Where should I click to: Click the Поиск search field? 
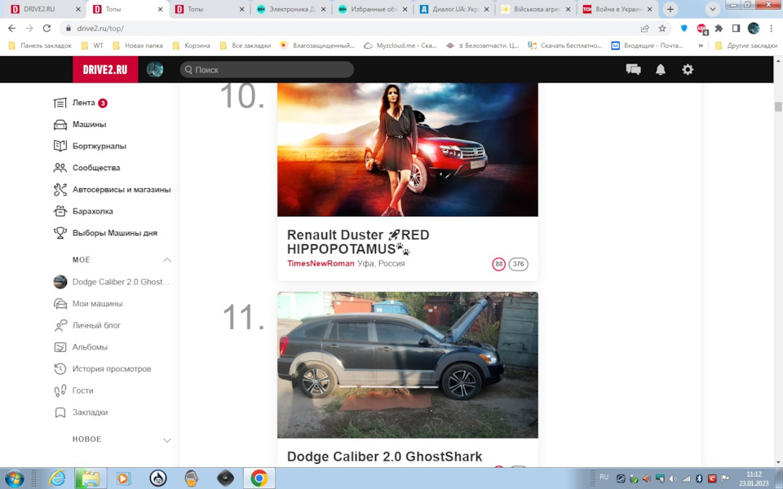(x=268, y=70)
